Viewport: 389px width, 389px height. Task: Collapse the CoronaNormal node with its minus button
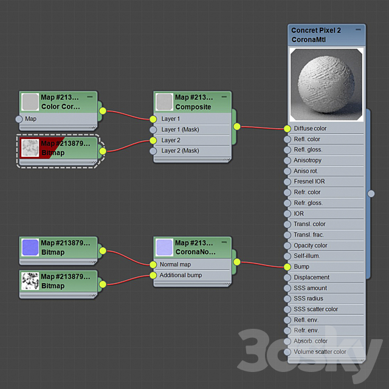tap(224, 243)
